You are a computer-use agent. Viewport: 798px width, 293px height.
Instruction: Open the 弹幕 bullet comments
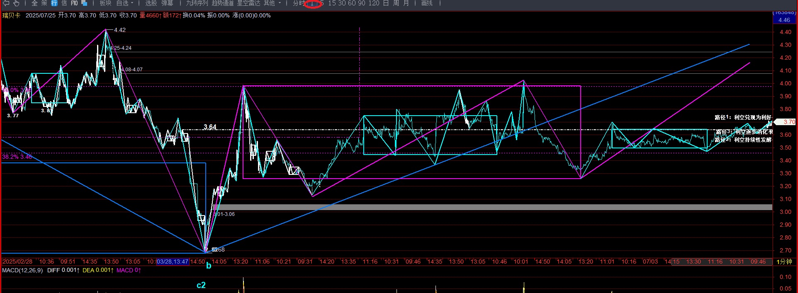coord(167,3)
